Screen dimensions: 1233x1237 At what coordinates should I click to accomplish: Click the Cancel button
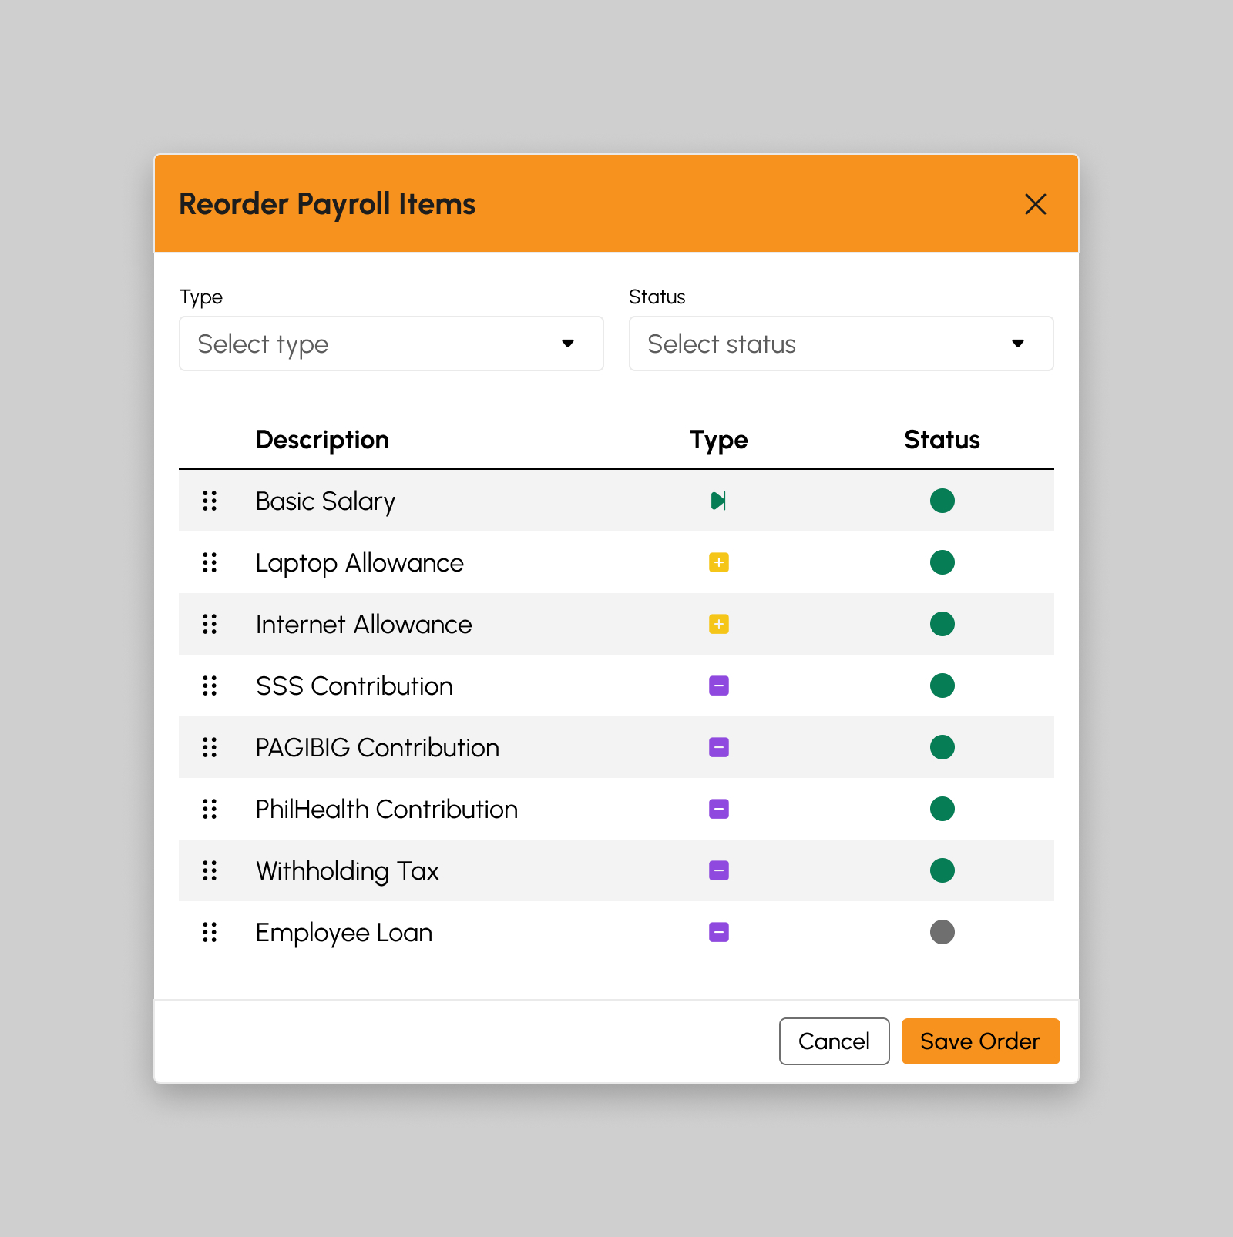point(835,1041)
